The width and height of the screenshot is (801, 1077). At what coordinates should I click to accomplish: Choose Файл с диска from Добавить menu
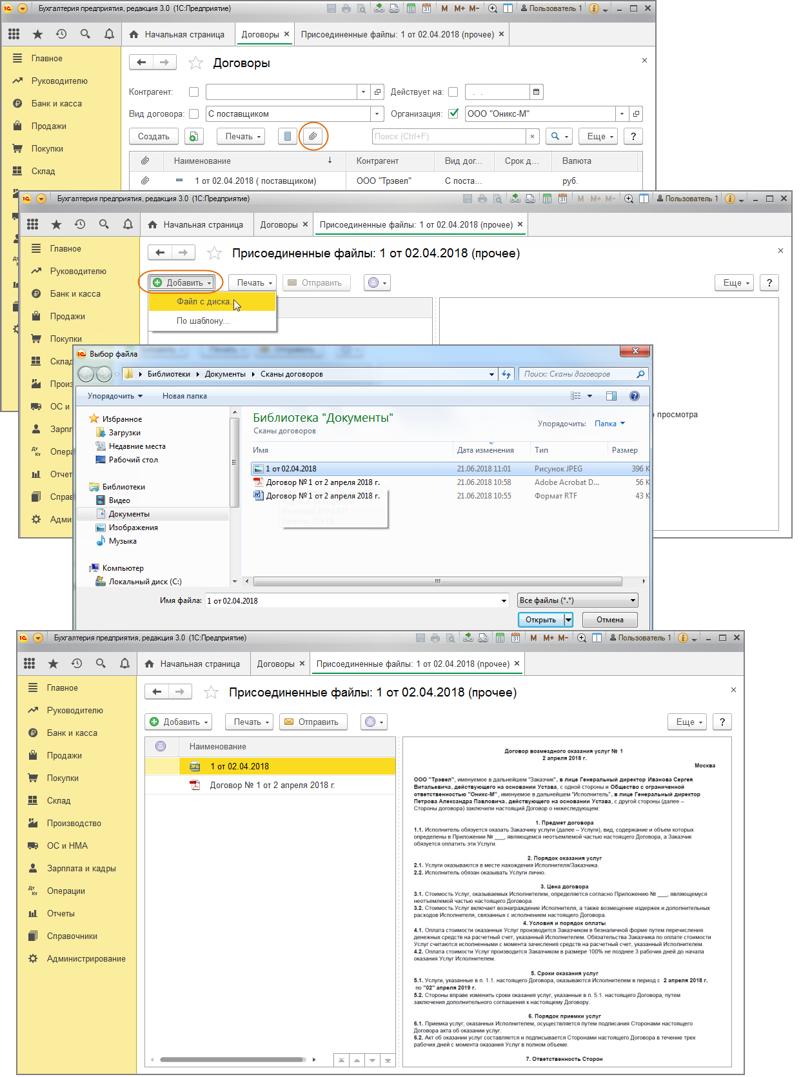(204, 302)
